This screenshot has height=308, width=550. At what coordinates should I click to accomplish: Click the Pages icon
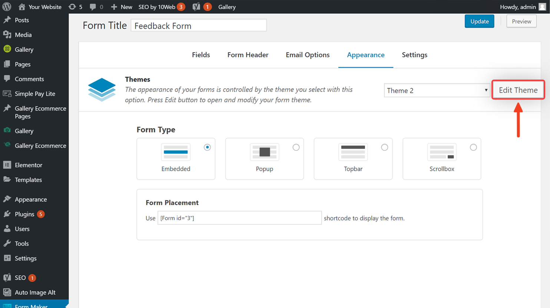coord(7,64)
